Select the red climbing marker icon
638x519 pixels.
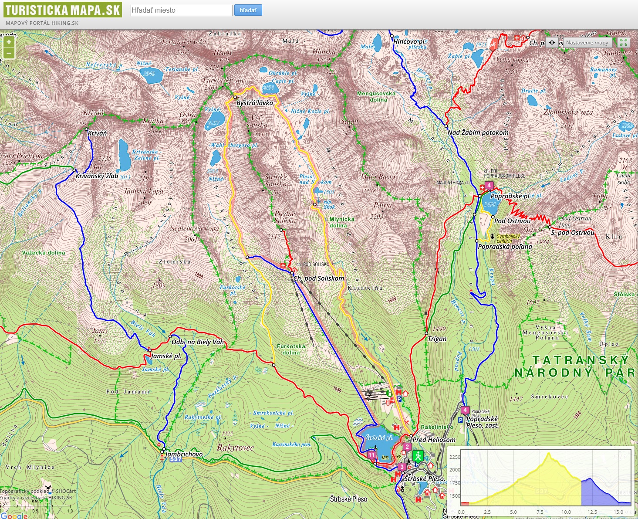(493, 44)
